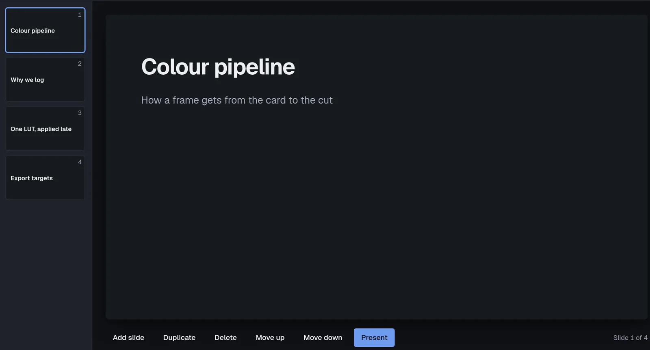
Task: Select the Colour pipeline slide thumbnail
Action: click(x=45, y=30)
